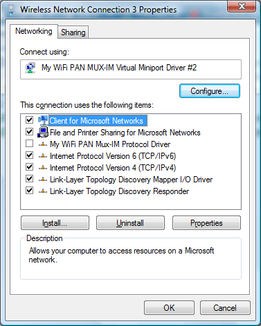Select Link-Layer Topology Discovery Responder row
This screenshot has height=326, width=261.
coord(119,191)
